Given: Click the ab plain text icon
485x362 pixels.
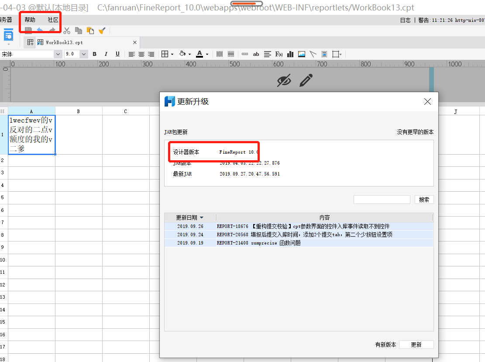Looking at the screenshot, I should coord(256,54).
